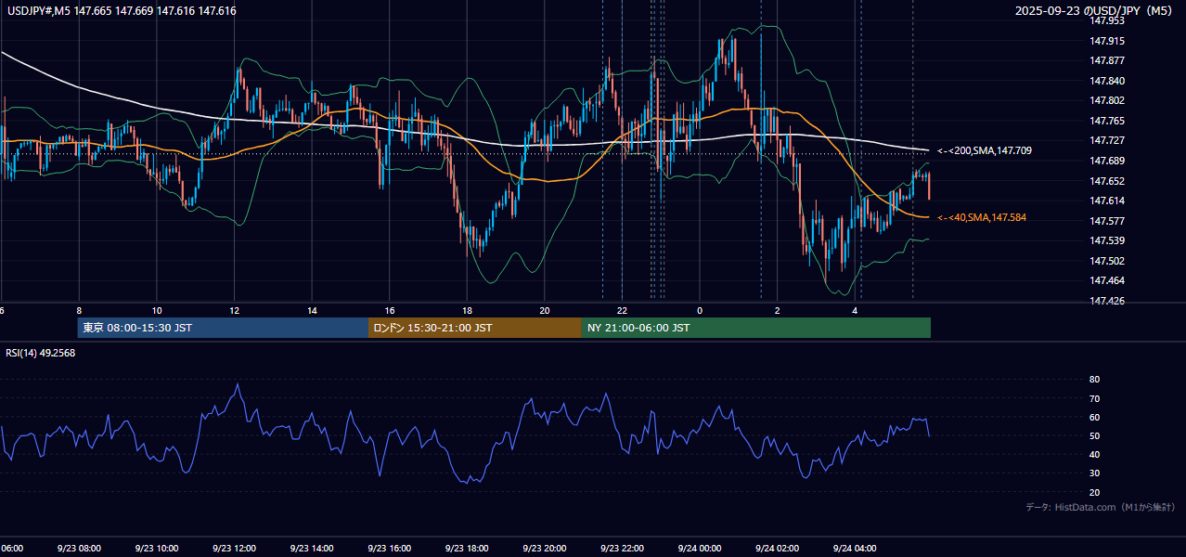Click the 147.539 price axis label
This screenshot has height=557, width=1186.
click(1108, 240)
